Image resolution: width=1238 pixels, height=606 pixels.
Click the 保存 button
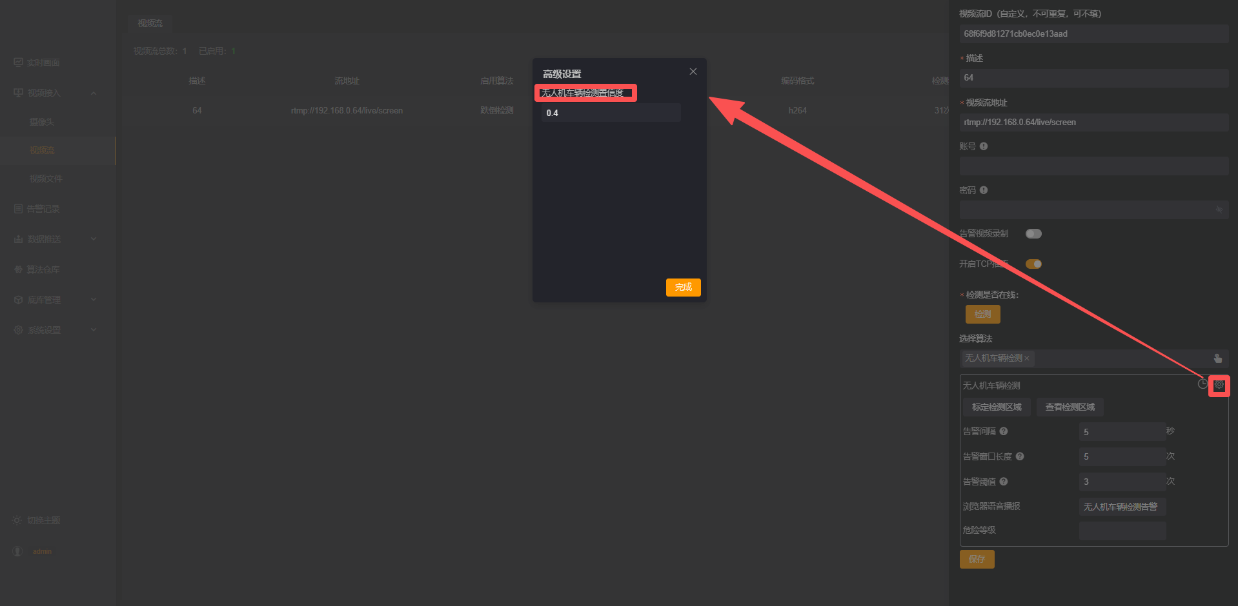click(x=977, y=559)
